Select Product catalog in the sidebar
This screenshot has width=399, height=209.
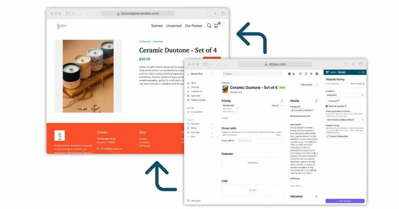198,100
